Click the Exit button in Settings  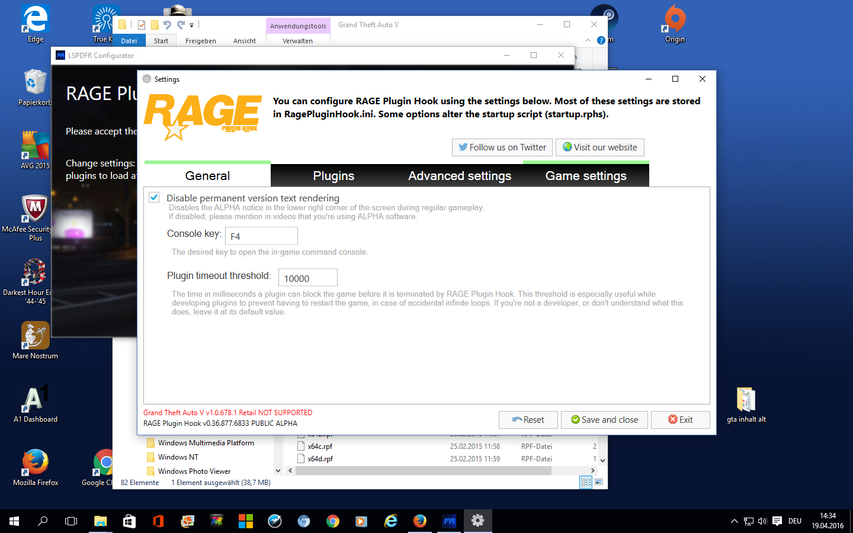[x=681, y=420]
